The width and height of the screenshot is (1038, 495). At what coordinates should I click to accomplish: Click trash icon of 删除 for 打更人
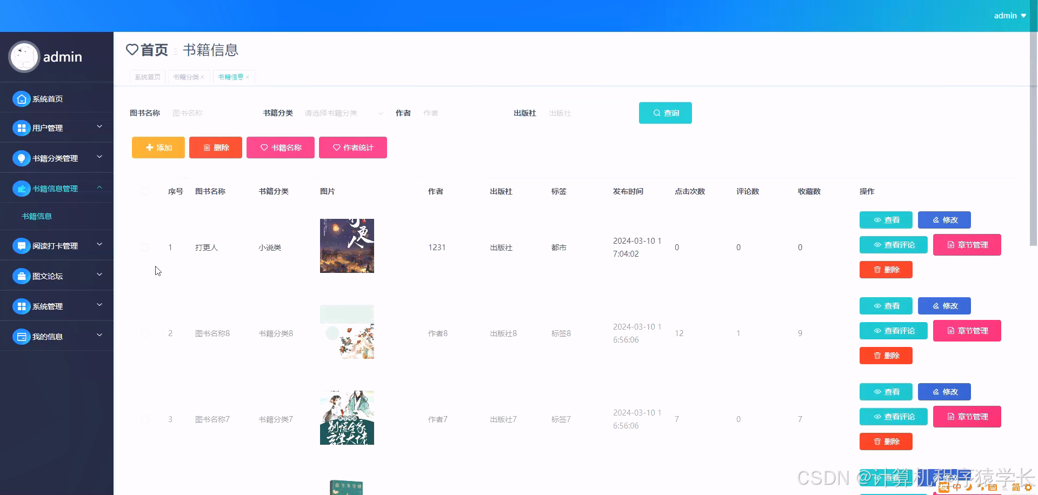pos(877,270)
